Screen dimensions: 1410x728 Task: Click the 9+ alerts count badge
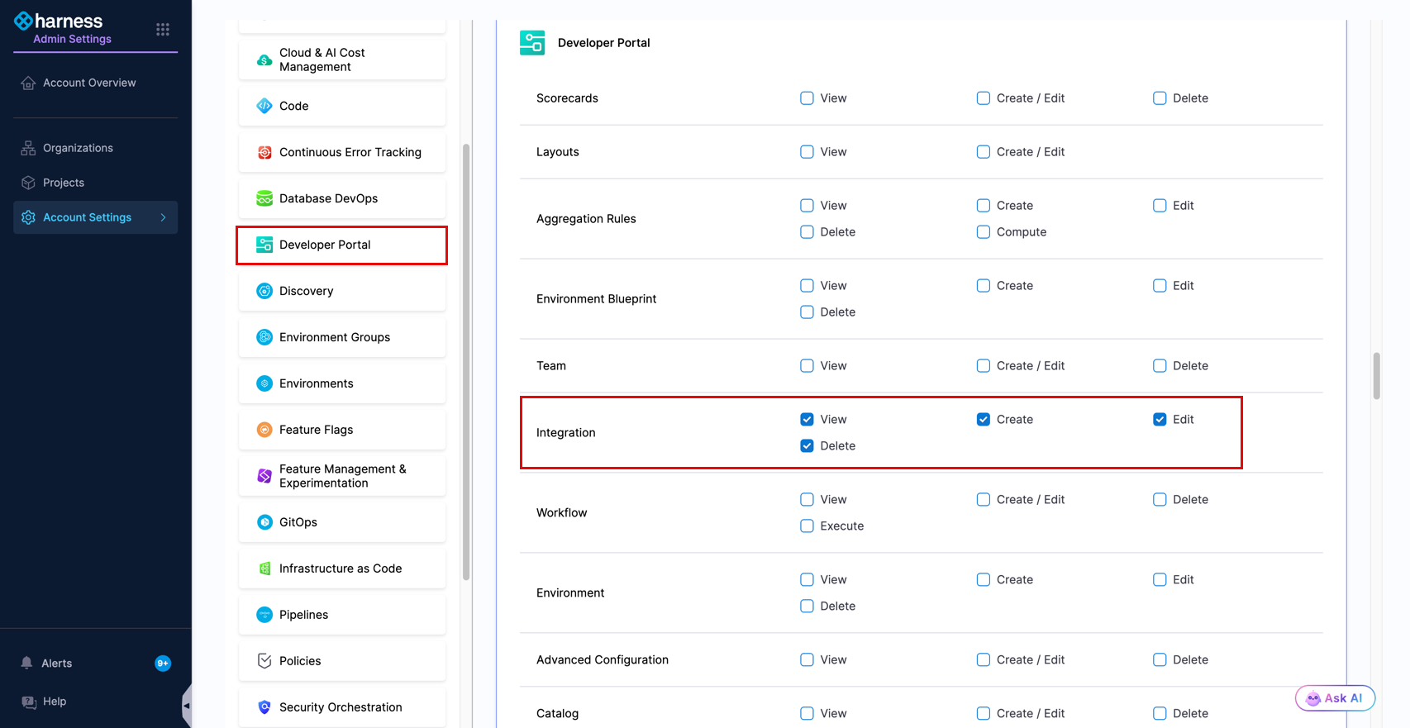pos(163,663)
